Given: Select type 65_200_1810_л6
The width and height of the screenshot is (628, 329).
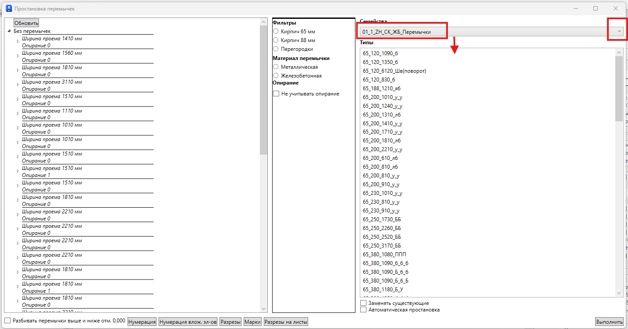Looking at the screenshot, I should point(382,141).
